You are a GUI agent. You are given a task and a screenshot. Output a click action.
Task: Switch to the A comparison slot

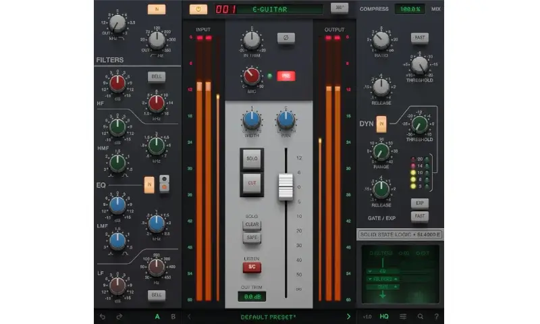(157, 316)
